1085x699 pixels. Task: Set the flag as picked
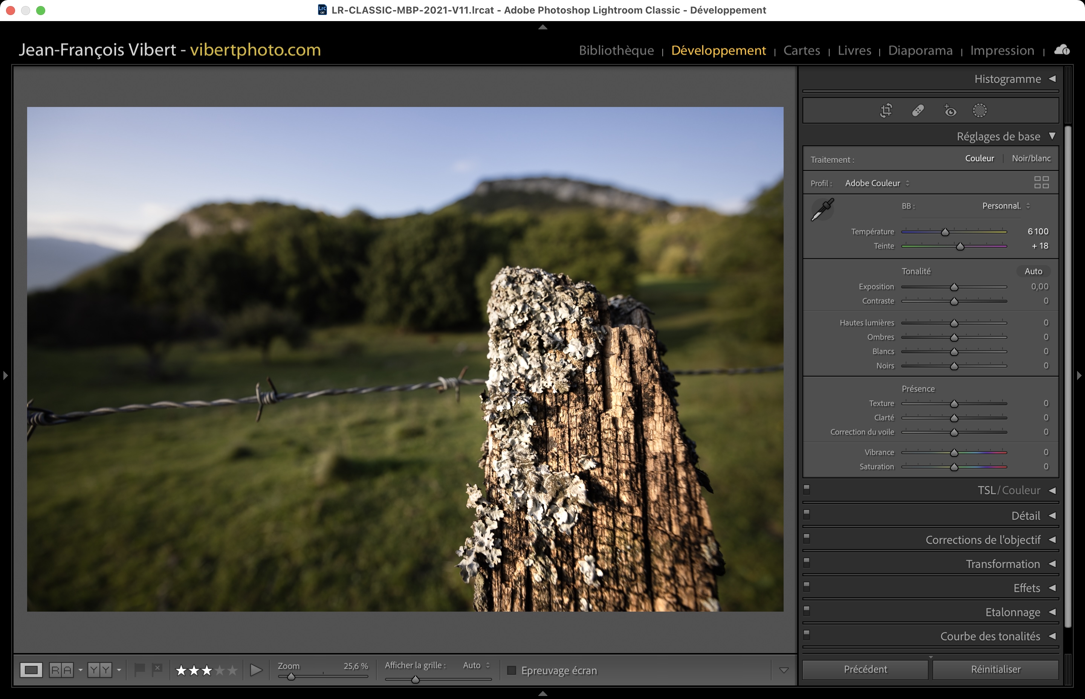pyautogui.click(x=140, y=669)
